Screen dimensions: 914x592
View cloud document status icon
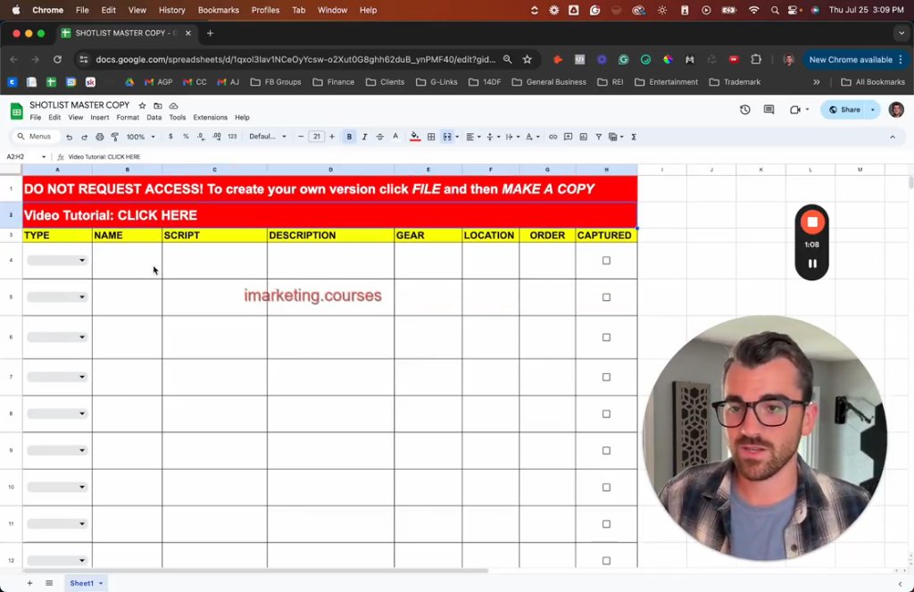[x=173, y=105]
